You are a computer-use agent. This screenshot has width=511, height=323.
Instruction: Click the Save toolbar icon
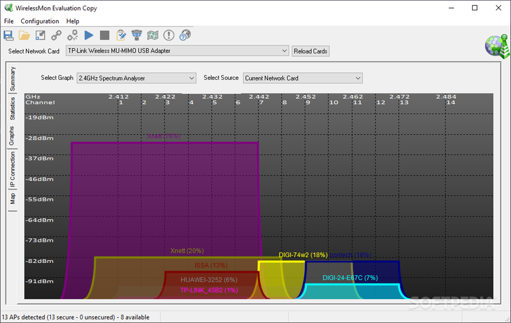tap(8, 35)
